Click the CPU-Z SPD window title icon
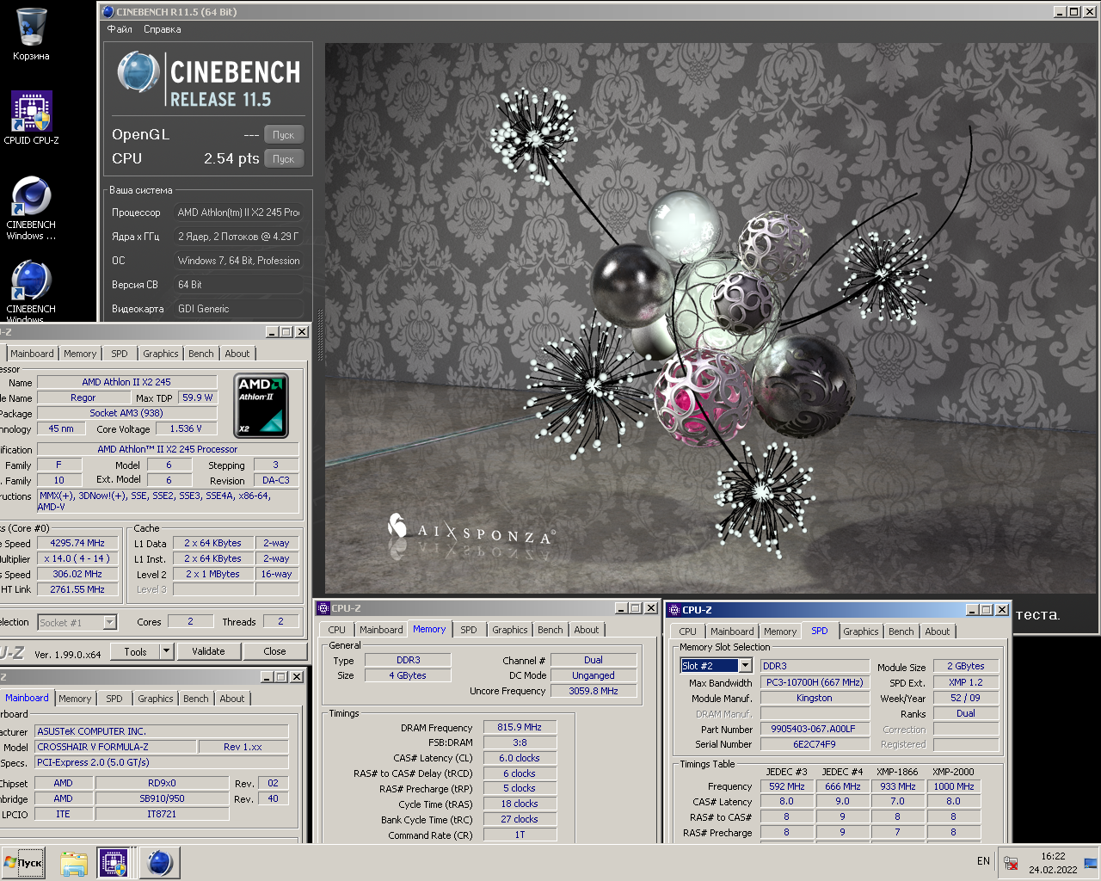Screen dimensions: 1101x881 674,610
